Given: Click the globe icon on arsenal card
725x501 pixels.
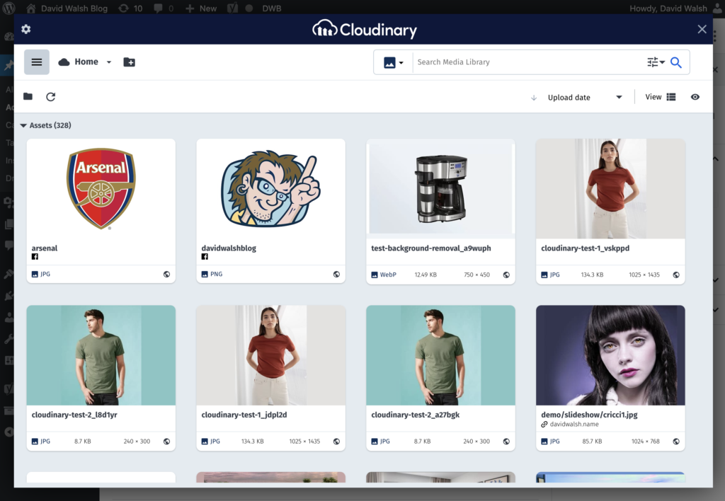Looking at the screenshot, I should (166, 274).
